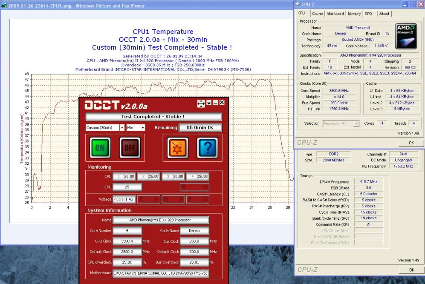
Task: Click the CPU Default Clock field showing 2800.0
Action: pos(127,252)
